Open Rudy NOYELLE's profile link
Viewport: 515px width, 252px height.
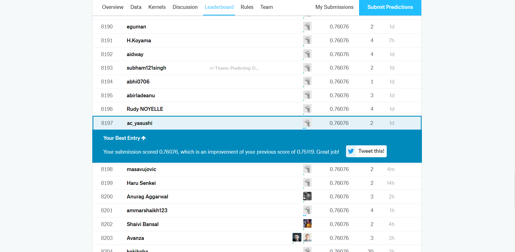pyautogui.click(x=145, y=109)
